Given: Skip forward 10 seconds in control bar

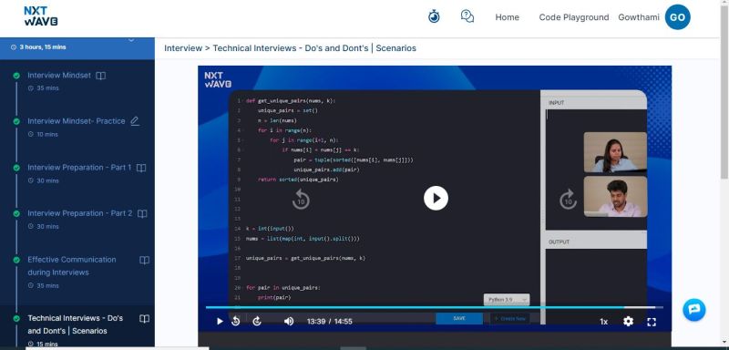Looking at the screenshot, I should (257, 321).
